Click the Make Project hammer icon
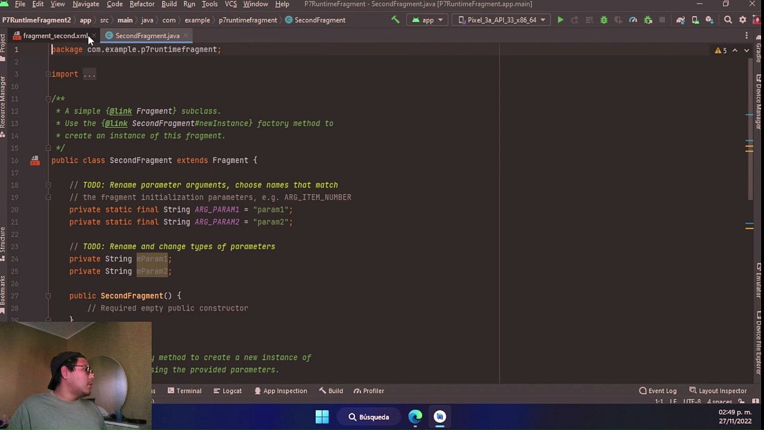The image size is (764, 430). coord(395,20)
